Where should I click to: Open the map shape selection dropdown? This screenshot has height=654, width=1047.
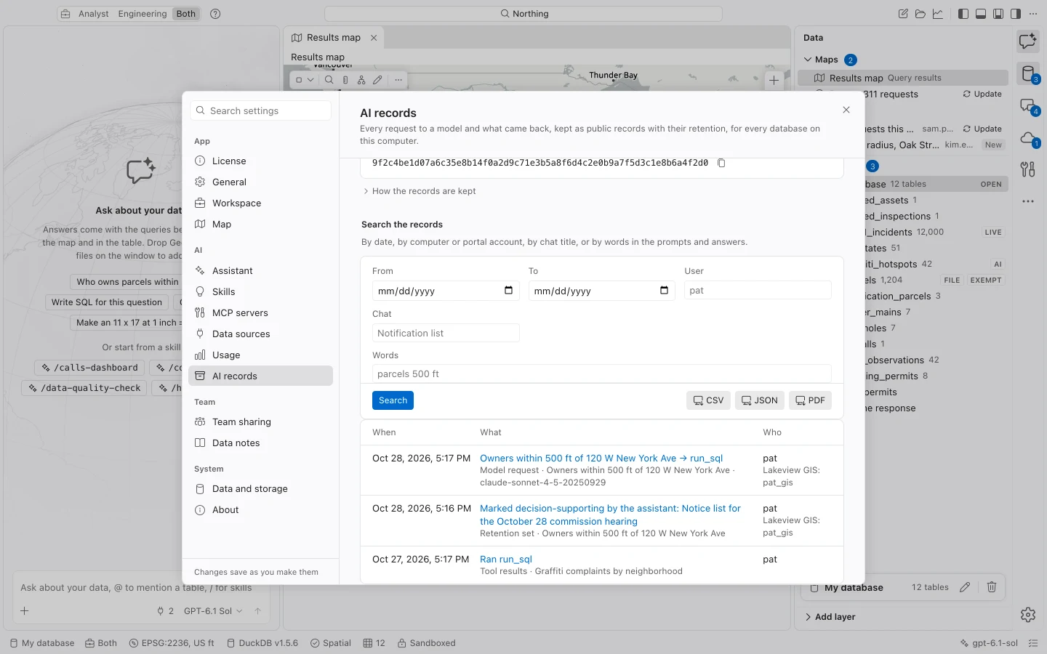pyautogui.click(x=304, y=80)
